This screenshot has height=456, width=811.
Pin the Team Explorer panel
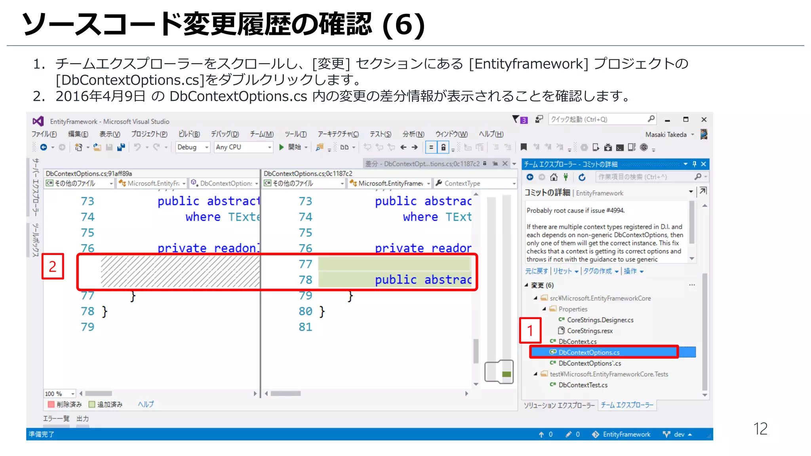coord(694,164)
